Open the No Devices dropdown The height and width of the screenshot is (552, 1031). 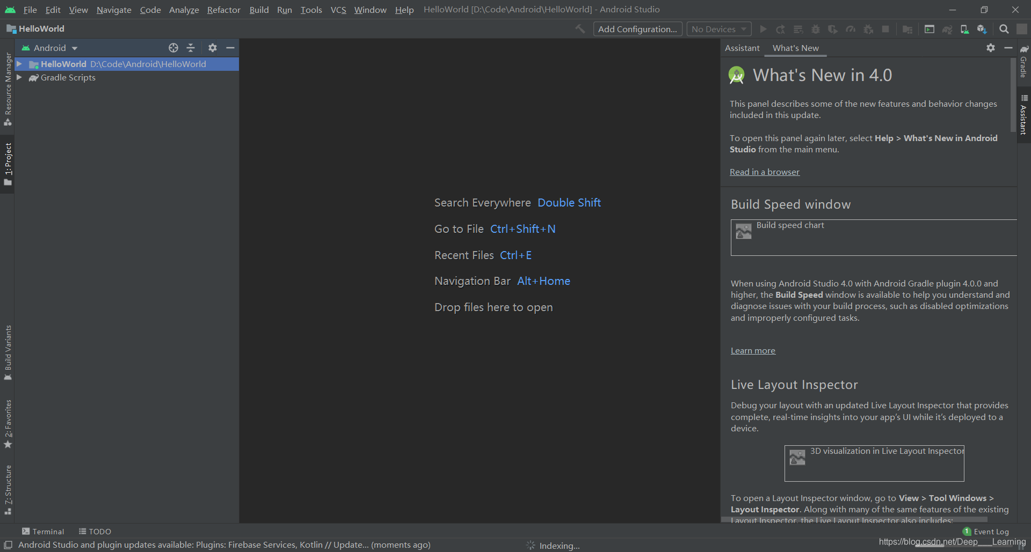[719, 29]
